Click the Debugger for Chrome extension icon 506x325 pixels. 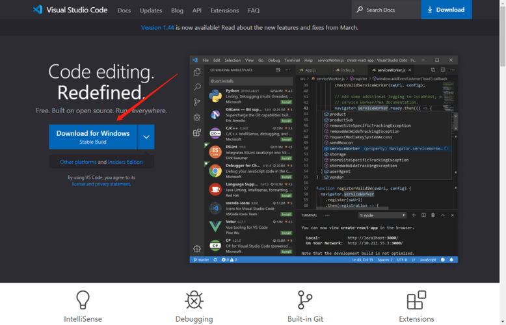coord(215,171)
